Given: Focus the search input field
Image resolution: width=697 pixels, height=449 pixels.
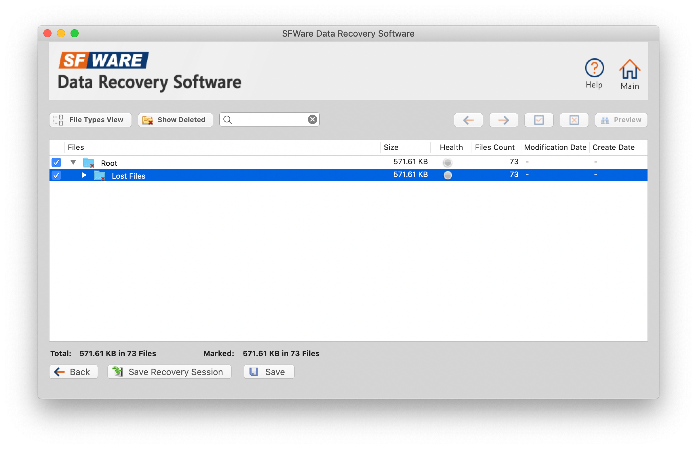Looking at the screenshot, I should point(270,119).
